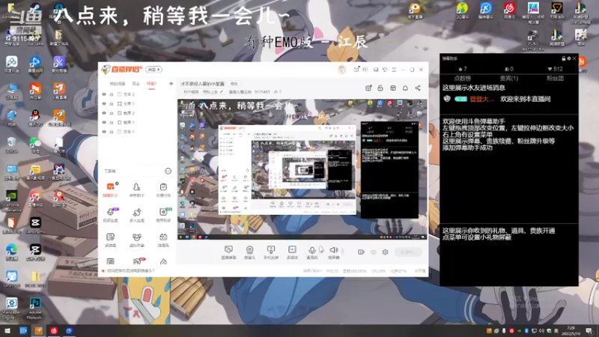Click the share icon above preview

tap(418, 88)
